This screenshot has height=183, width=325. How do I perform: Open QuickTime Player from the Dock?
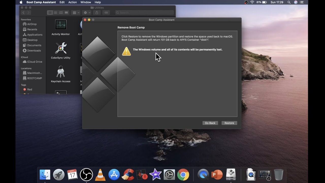tap(203, 175)
